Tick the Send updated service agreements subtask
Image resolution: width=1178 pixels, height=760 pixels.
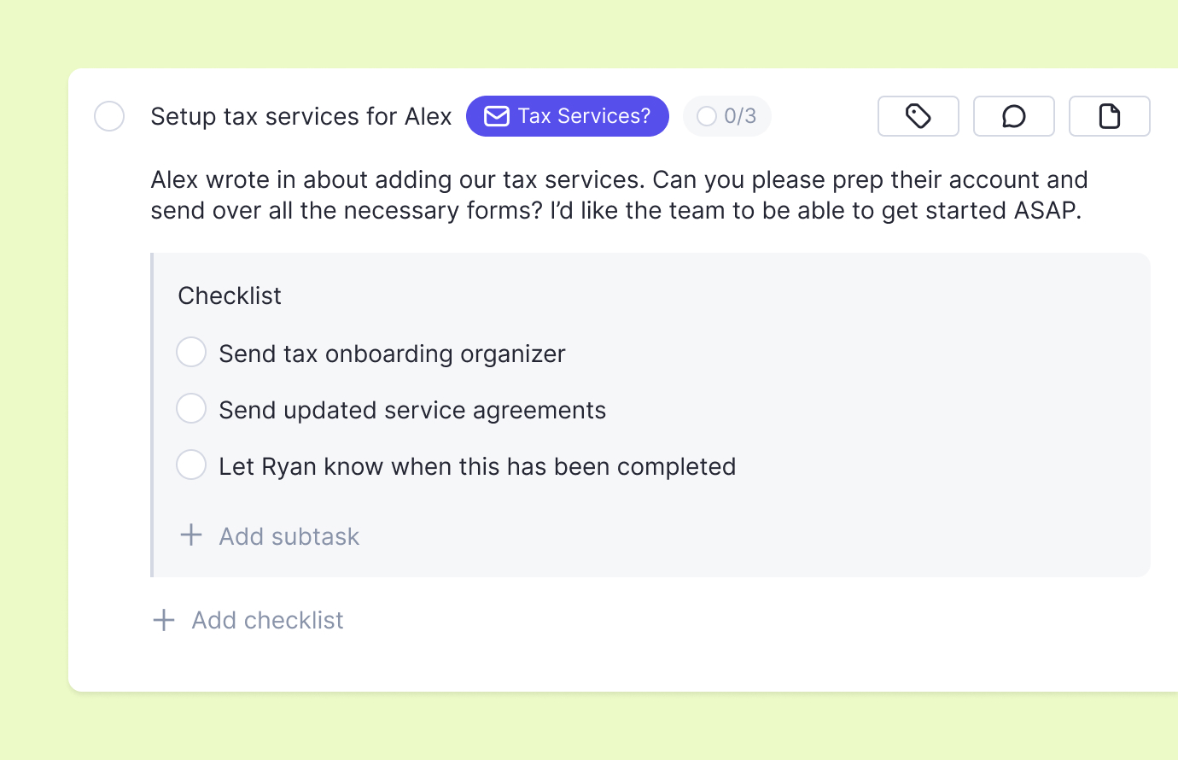click(x=191, y=408)
